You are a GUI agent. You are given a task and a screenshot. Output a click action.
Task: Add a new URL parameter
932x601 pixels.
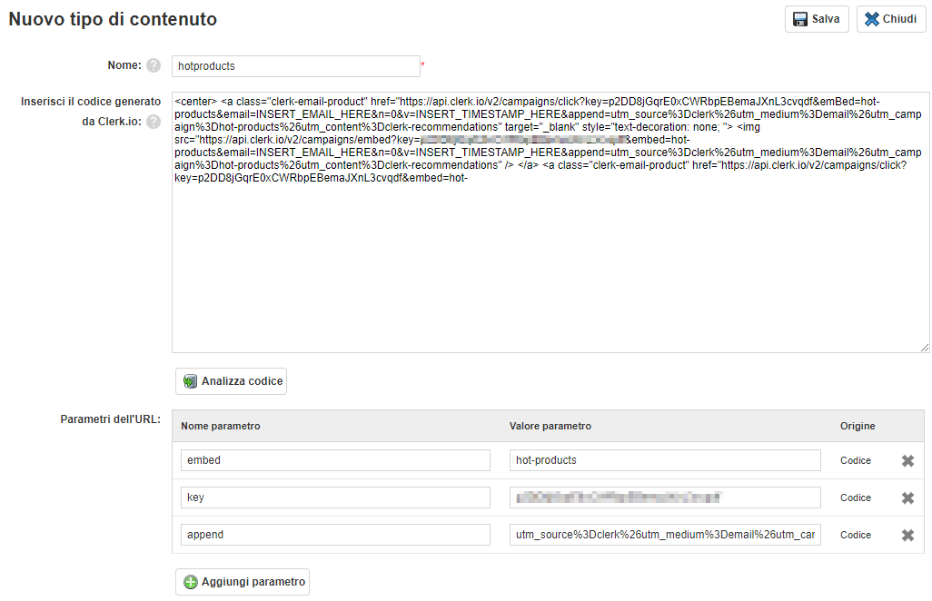pyautogui.click(x=243, y=582)
